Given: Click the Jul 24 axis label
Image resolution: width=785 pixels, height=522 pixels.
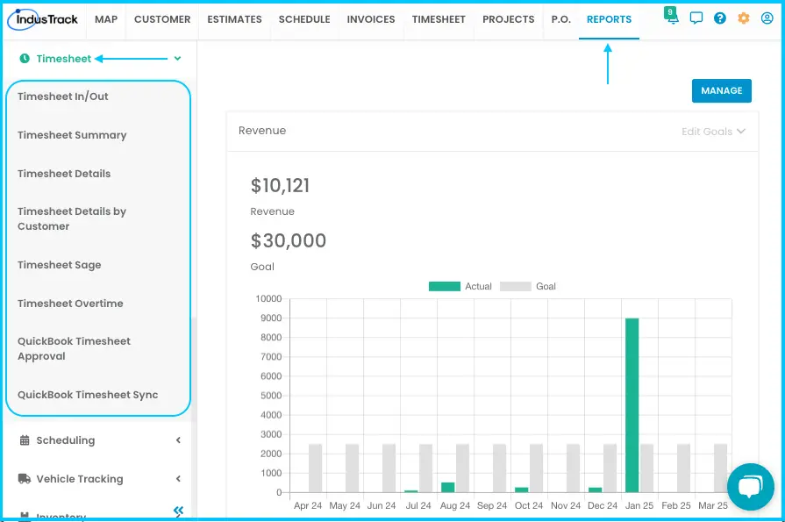Looking at the screenshot, I should [x=418, y=505].
